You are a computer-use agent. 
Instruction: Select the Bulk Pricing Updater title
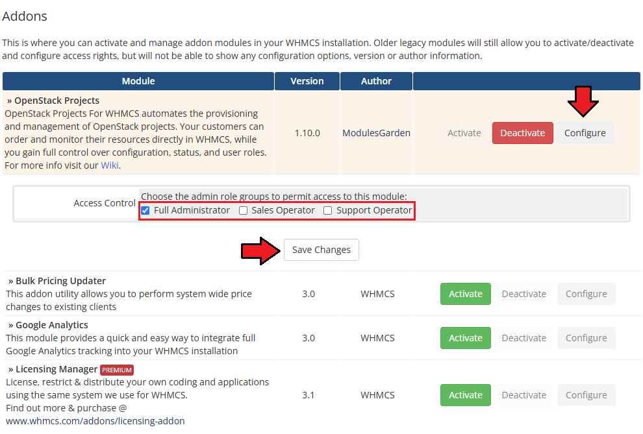60,281
